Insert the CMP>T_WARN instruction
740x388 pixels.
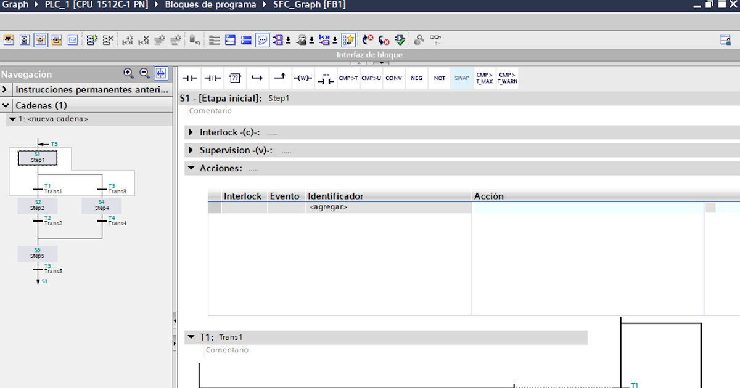point(507,78)
